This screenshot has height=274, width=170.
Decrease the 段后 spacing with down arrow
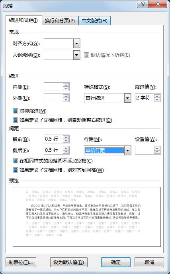(x=66, y=152)
